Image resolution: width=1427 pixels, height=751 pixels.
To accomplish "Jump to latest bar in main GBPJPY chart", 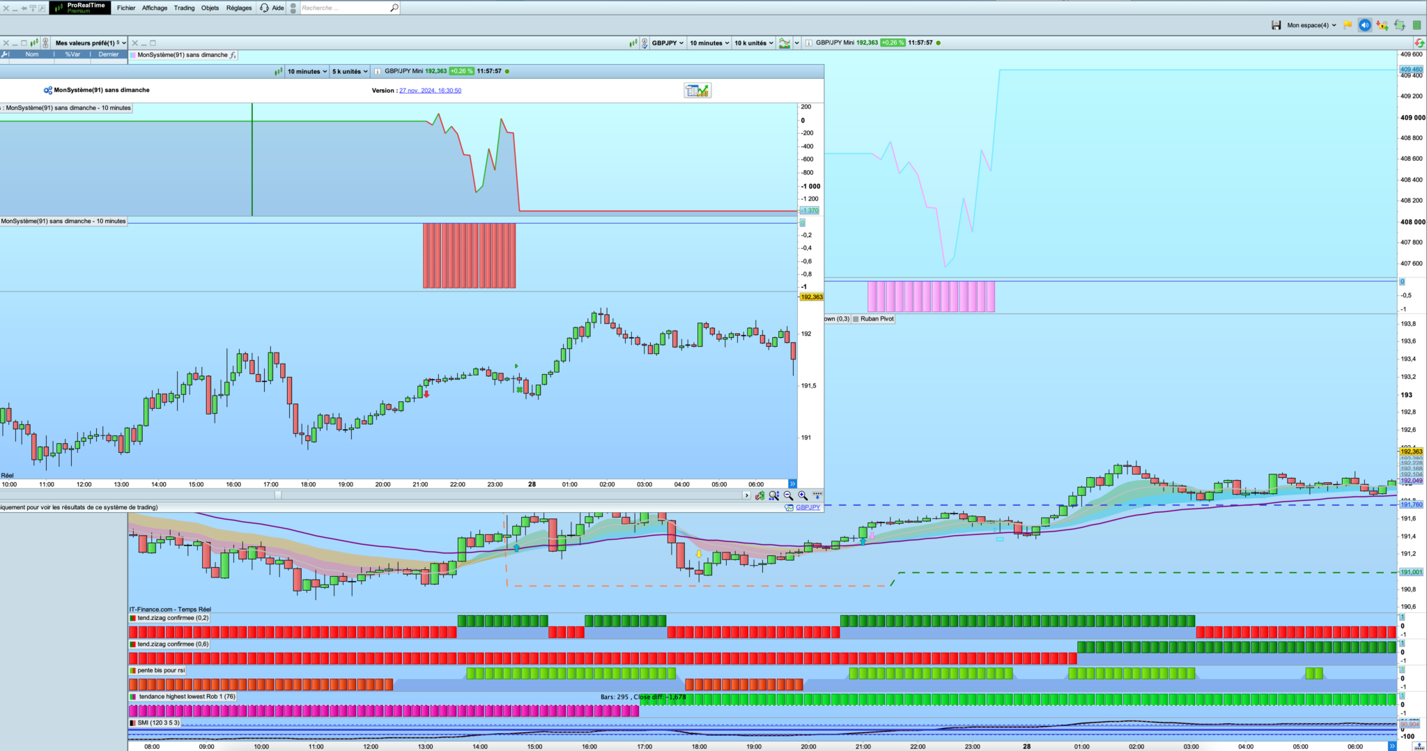I will tap(1391, 746).
